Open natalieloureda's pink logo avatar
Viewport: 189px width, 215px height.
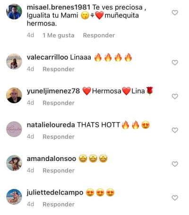coord(14,129)
